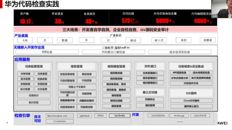Click the '10.17万' user count figure
The width and height of the screenshot is (232, 130).
[x=27, y=21]
